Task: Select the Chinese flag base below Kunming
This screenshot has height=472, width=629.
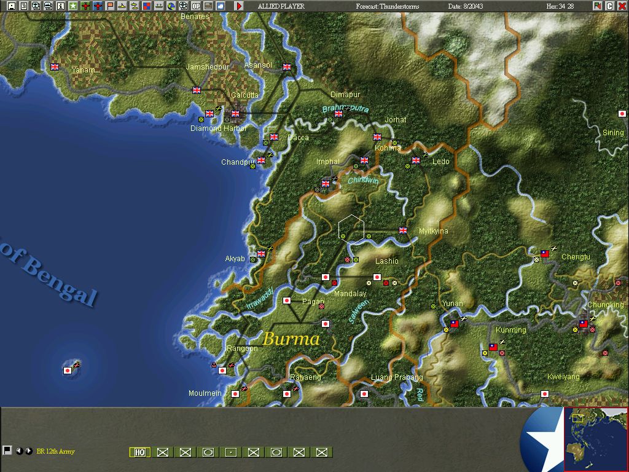Action: pos(493,347)
